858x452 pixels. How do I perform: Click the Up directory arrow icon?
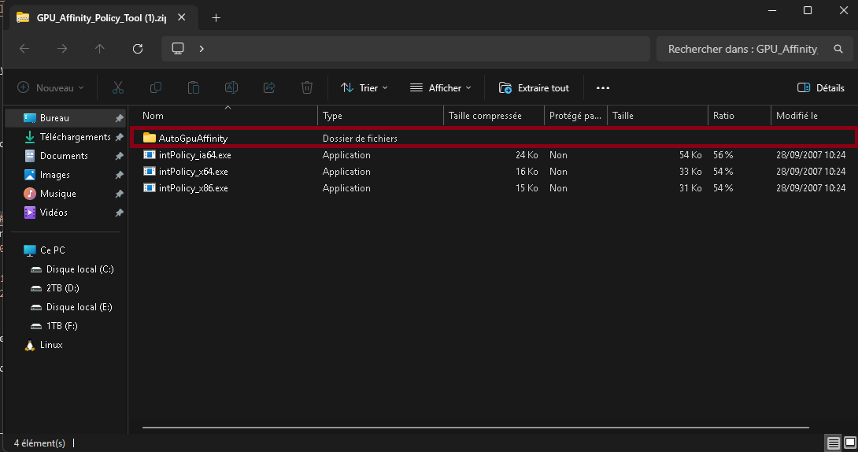tap(99, 49)
